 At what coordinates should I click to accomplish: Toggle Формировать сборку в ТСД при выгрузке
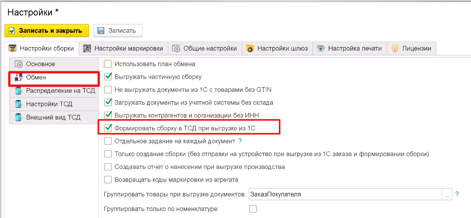(108, 128)
